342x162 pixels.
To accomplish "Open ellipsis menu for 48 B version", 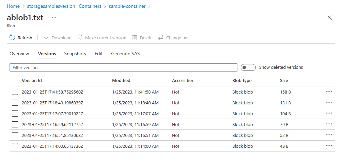I will (x=329, y=146).
